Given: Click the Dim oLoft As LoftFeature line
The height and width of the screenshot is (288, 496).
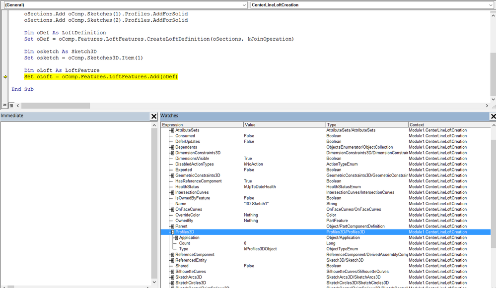Looking at the screenshot, I should tap(62, 70).
